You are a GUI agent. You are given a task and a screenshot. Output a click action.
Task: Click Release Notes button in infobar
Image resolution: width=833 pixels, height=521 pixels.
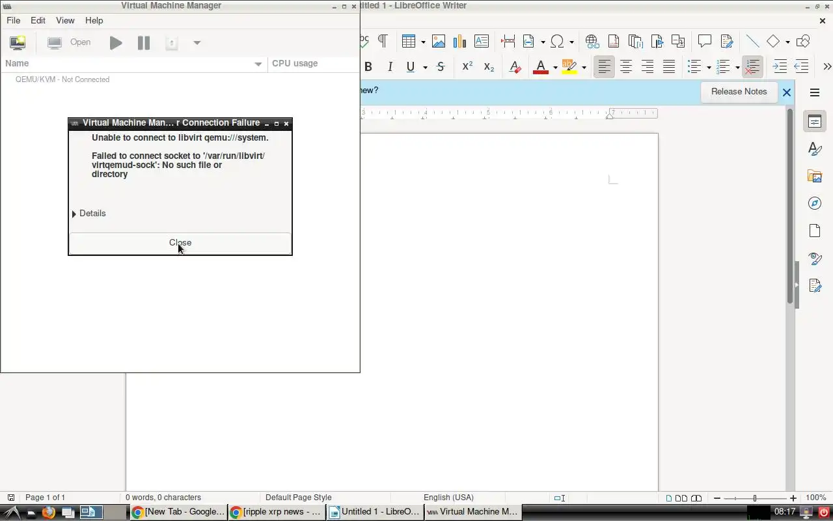coord(739,92)
